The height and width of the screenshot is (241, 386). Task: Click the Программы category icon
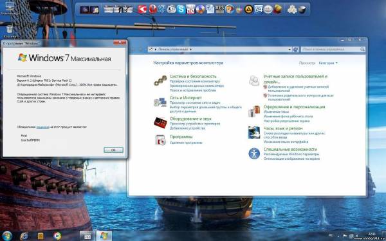(160, 140)
